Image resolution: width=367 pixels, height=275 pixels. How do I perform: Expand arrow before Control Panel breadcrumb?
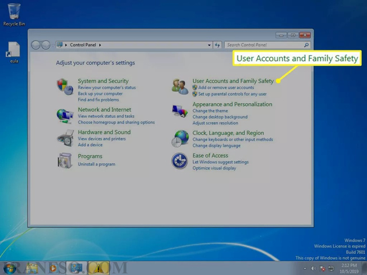click(66, 45)
